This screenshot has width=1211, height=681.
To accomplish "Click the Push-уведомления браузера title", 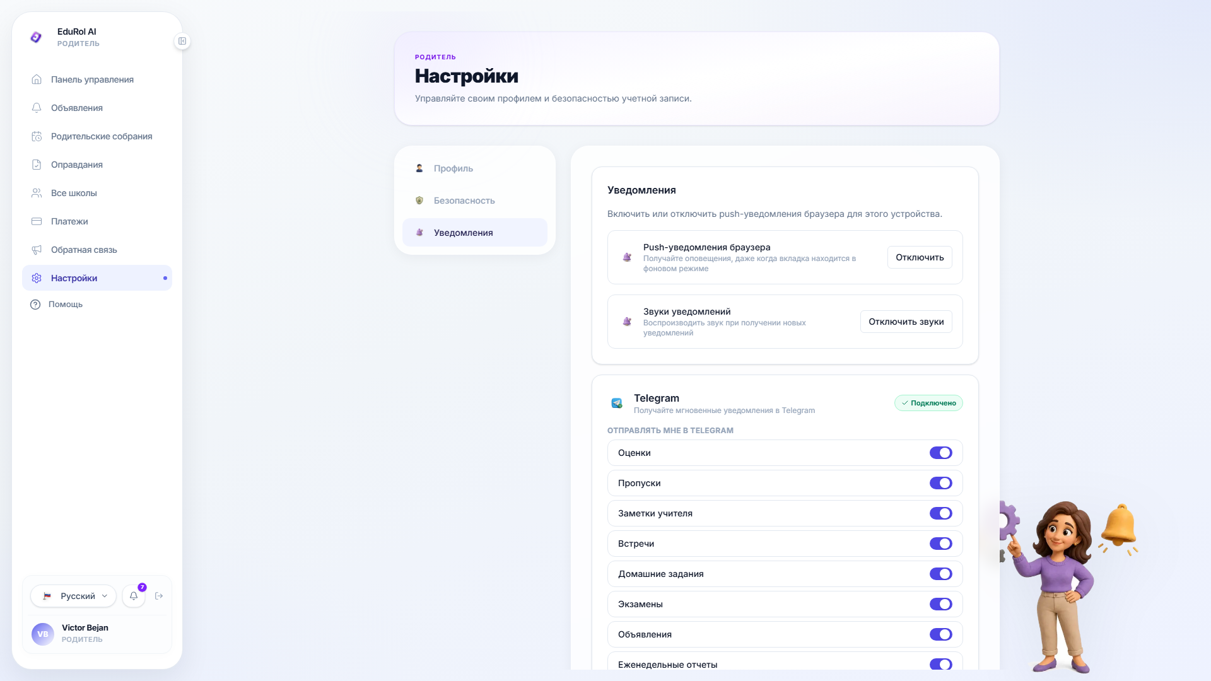I will 707,247.
